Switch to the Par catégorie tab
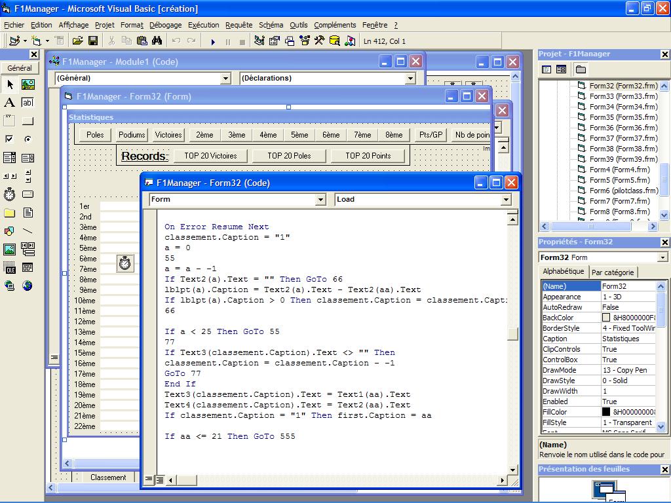The image size is (671, 503). coord(613,272)
